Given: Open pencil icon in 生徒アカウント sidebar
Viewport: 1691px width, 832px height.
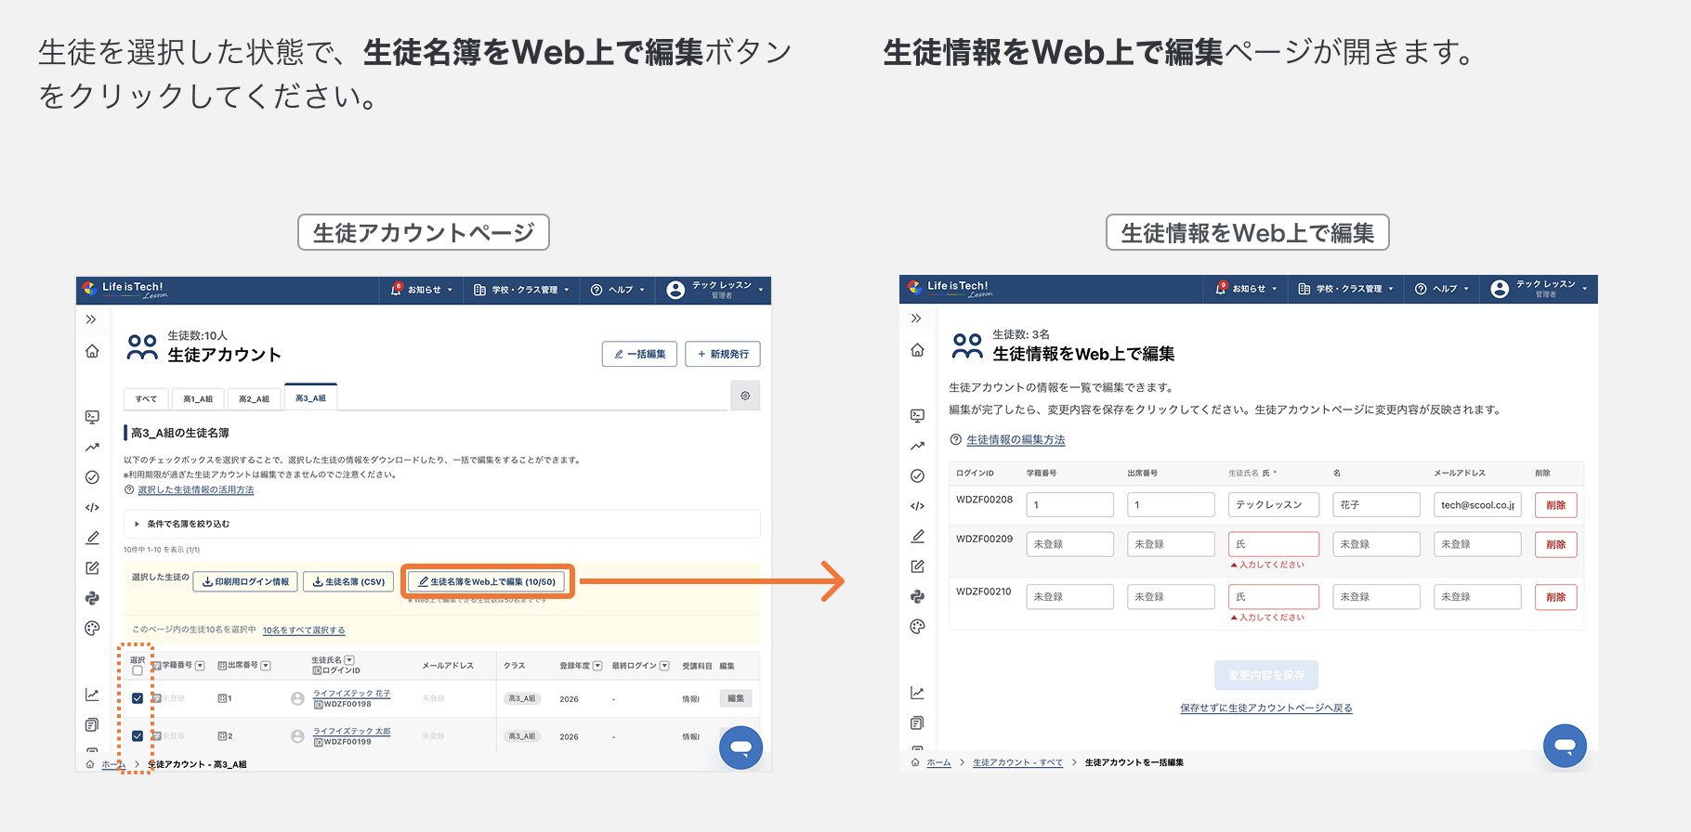Looking at the screenshot, I should 92,538.
